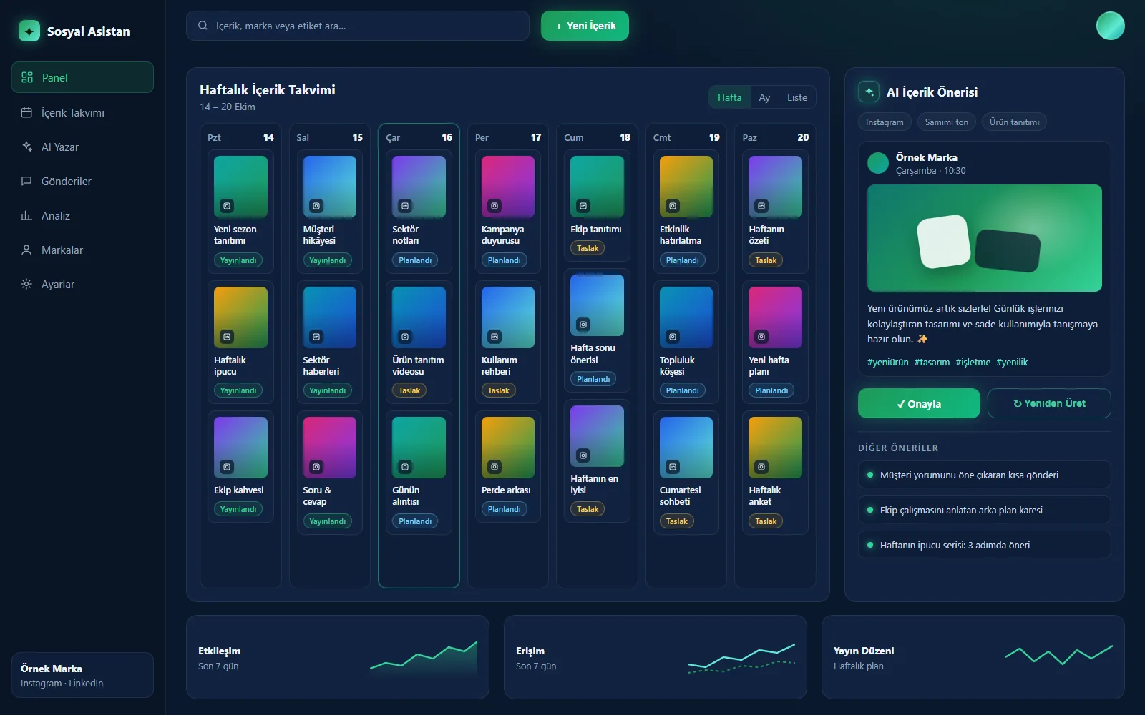Click the Sosyal Asistan logo icon
The width and height of the screenshot is (1145, 715).
(29, 31)
